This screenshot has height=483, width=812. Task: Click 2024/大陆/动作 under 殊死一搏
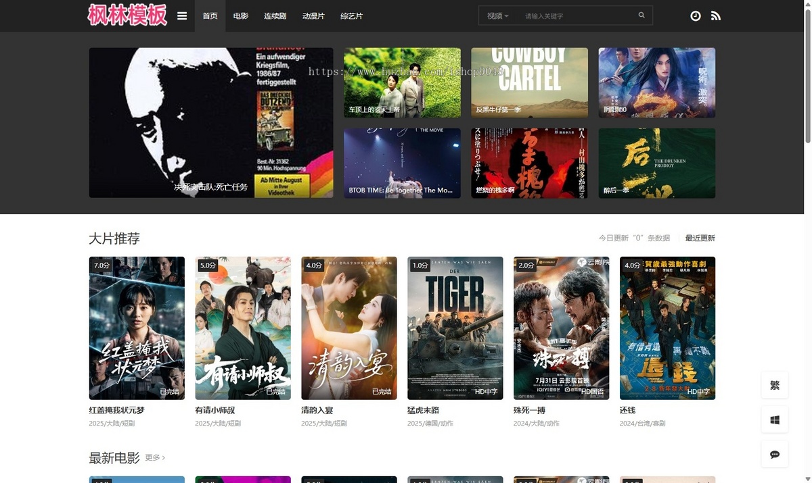coord(537,424)
